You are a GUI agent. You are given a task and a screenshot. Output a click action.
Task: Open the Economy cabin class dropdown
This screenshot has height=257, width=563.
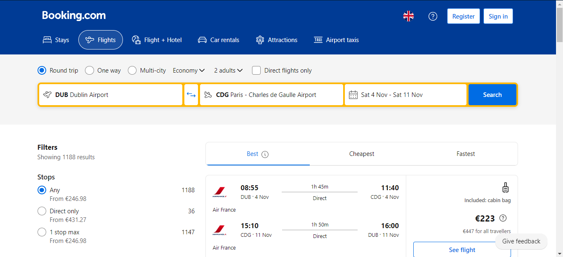(188, 71)
